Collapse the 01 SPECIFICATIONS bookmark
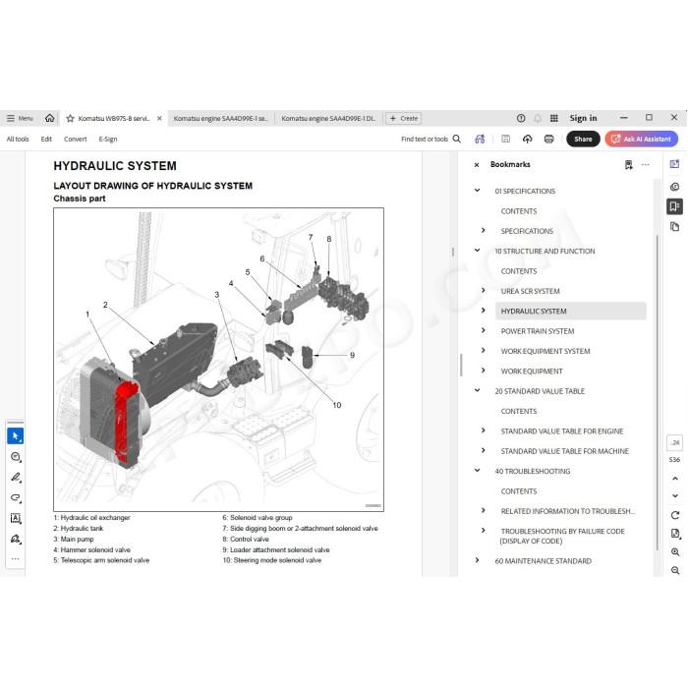 pyautogui.click(x=477, y=191)
